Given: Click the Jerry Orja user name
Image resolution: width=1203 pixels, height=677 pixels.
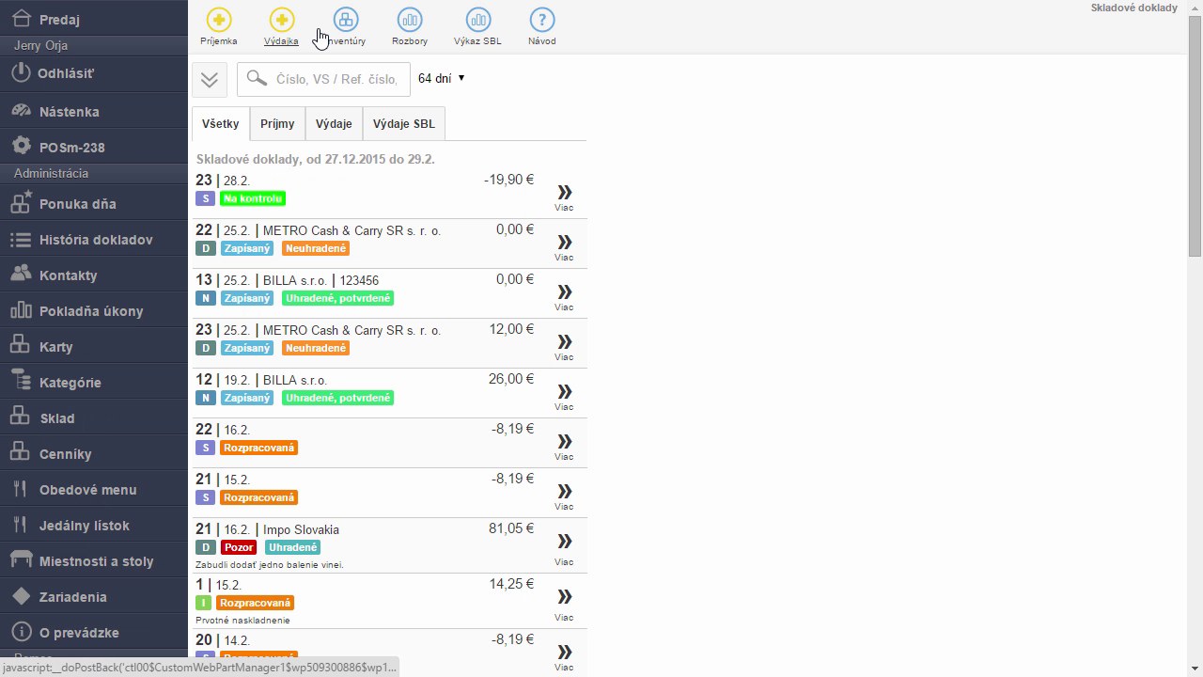Looking at the screenshot, I should click(40, 45).
